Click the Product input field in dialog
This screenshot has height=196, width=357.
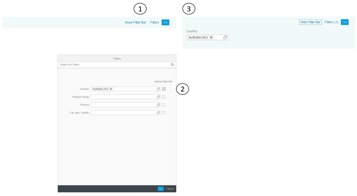pos(126,105)
